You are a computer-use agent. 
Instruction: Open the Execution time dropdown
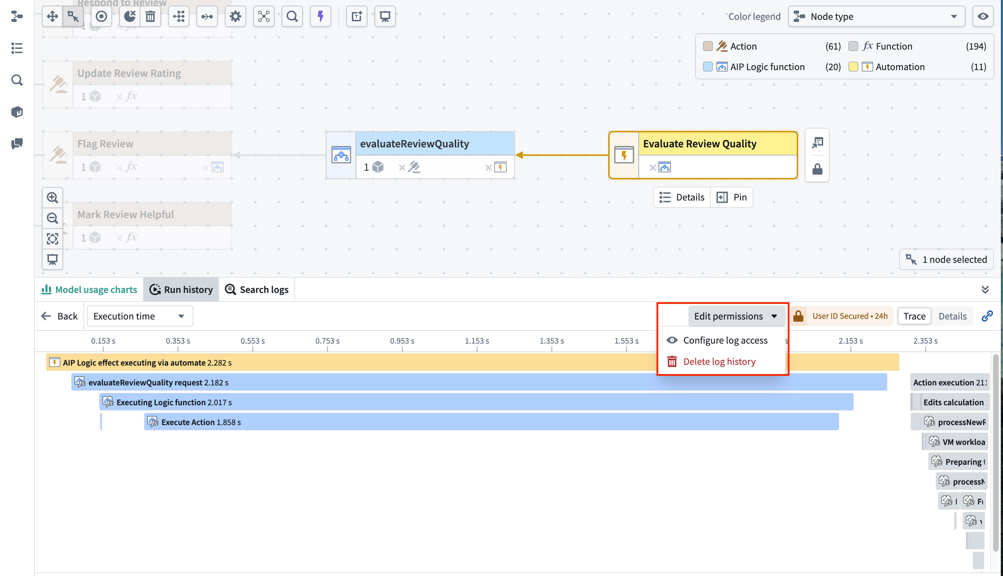point(140,316)
